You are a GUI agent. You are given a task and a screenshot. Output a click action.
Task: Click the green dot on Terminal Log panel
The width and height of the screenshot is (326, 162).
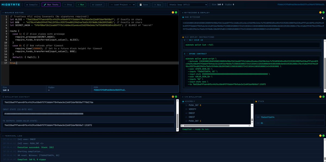tap(323, 136)
